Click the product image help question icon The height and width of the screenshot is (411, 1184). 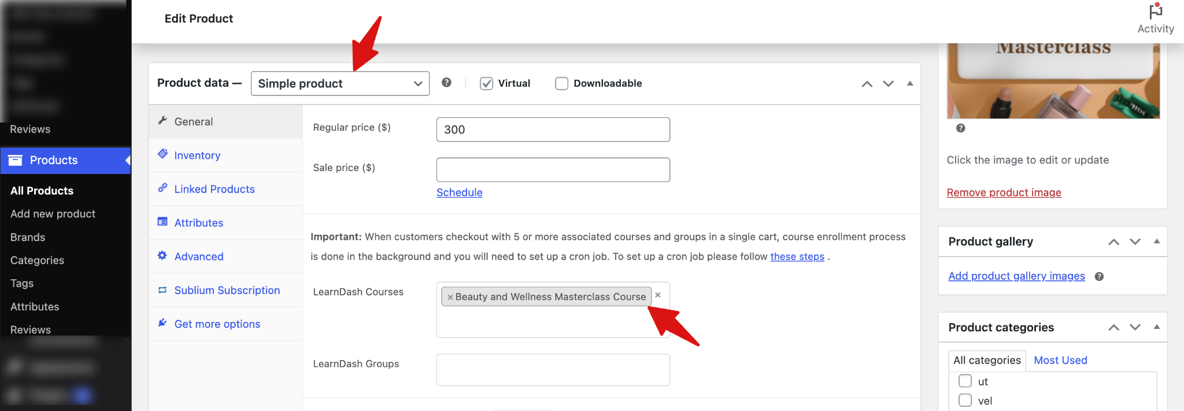click(960, 128)
